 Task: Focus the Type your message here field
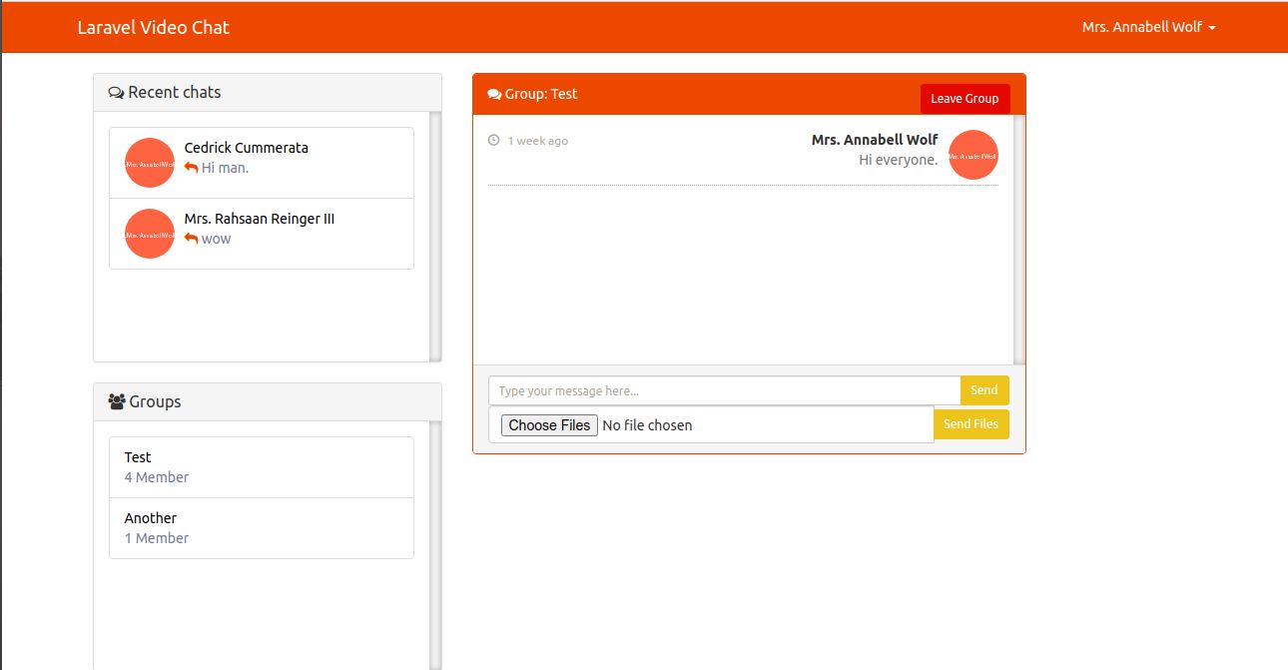(724, 390)
